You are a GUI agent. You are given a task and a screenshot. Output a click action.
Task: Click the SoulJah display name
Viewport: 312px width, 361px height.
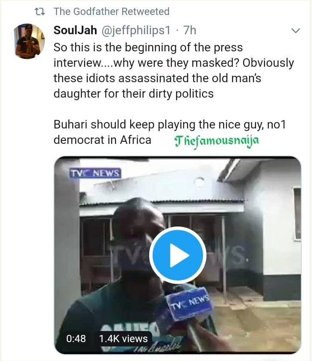pyautogui.click(x=75, y=31)
